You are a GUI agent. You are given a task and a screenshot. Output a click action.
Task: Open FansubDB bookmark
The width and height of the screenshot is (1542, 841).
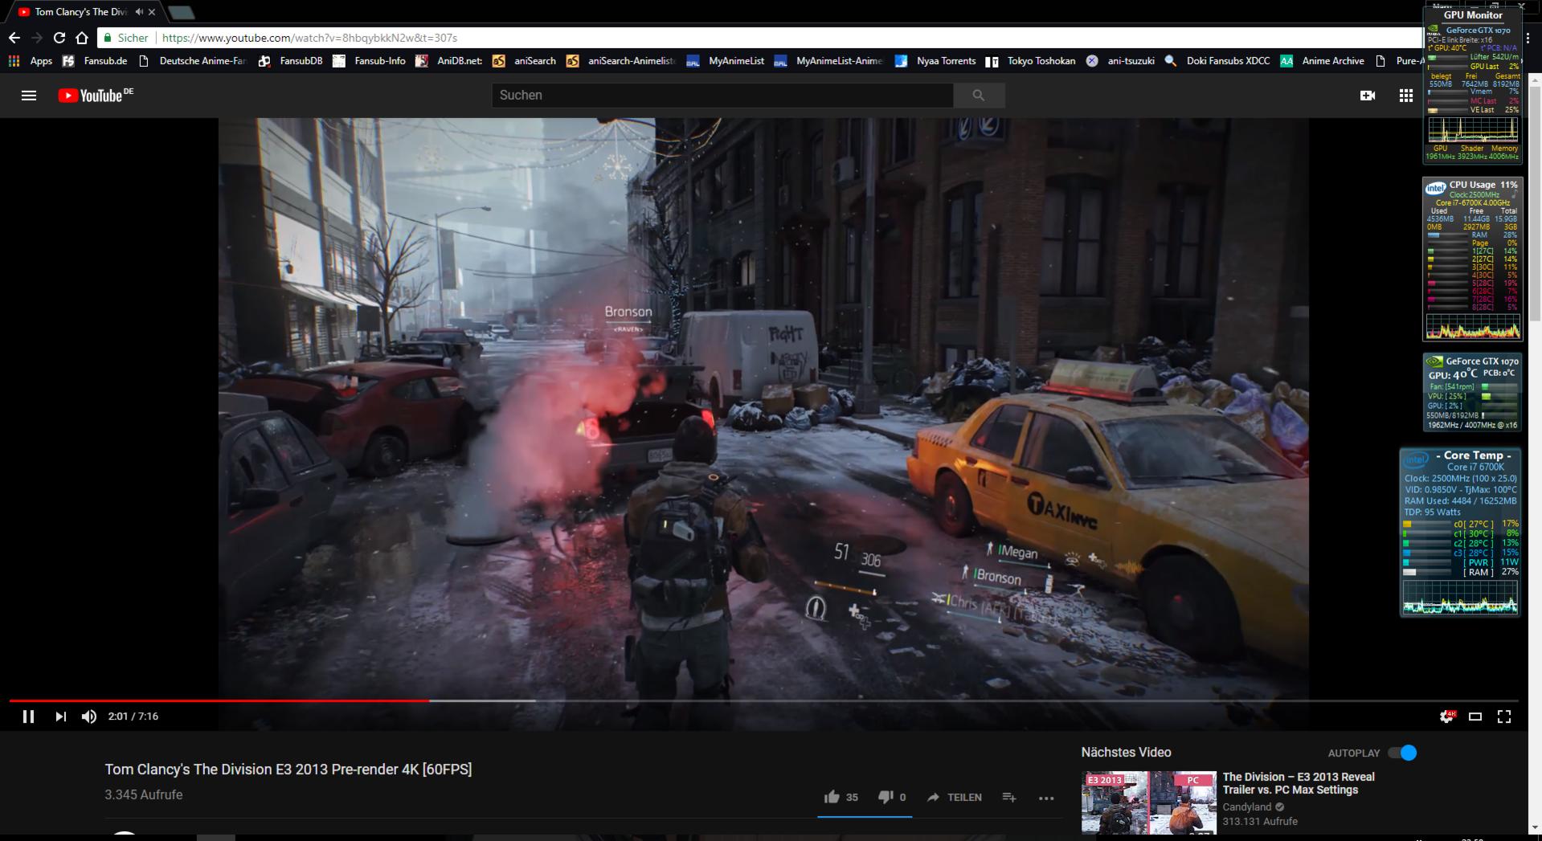coord(290,61)
